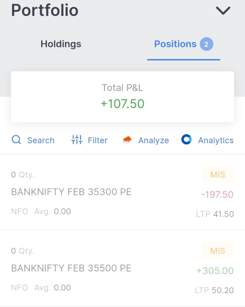
Task: Open BANKNIFTY FEB 35300 PE position
Action: 71,192
